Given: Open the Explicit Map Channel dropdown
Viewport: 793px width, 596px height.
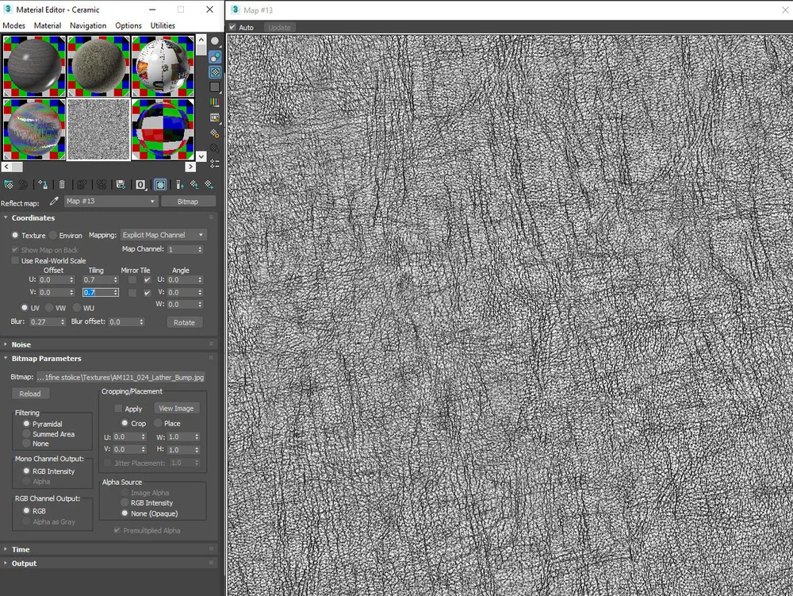Looking at the screenshot, I should click(163, 235).
